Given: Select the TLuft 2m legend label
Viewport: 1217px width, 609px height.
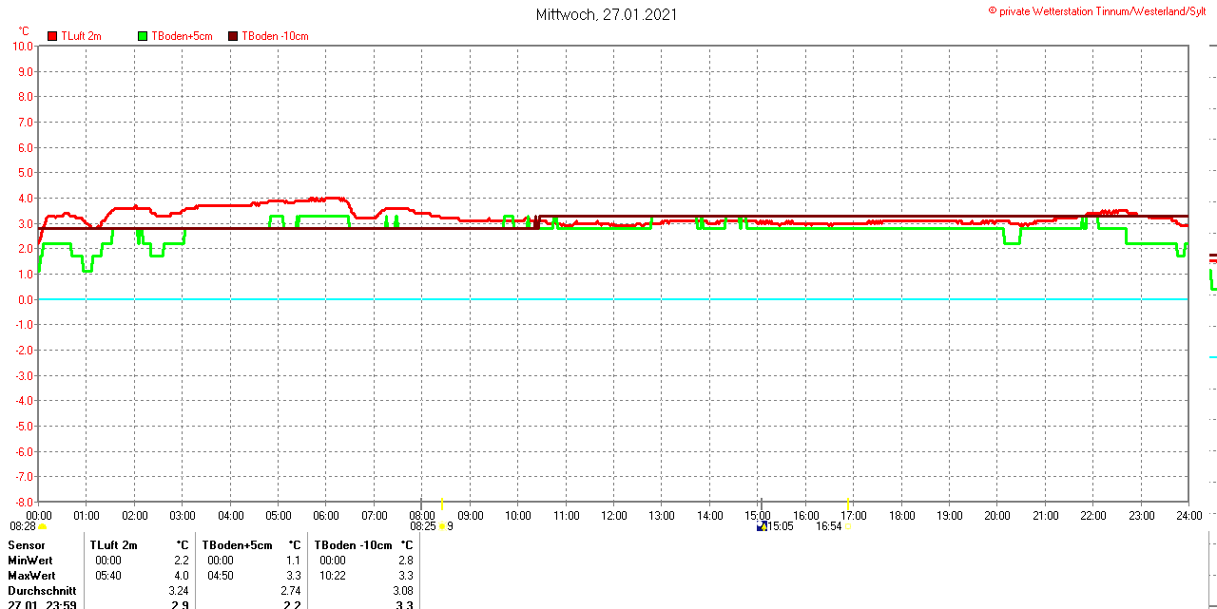Looking at the screenshot, I should click(81, 36).
